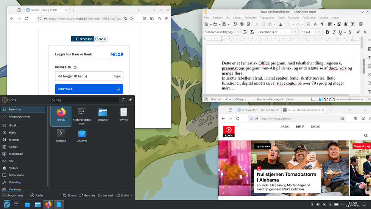
Task: Open Konsole from the application launcher
Action: point(61,135)
